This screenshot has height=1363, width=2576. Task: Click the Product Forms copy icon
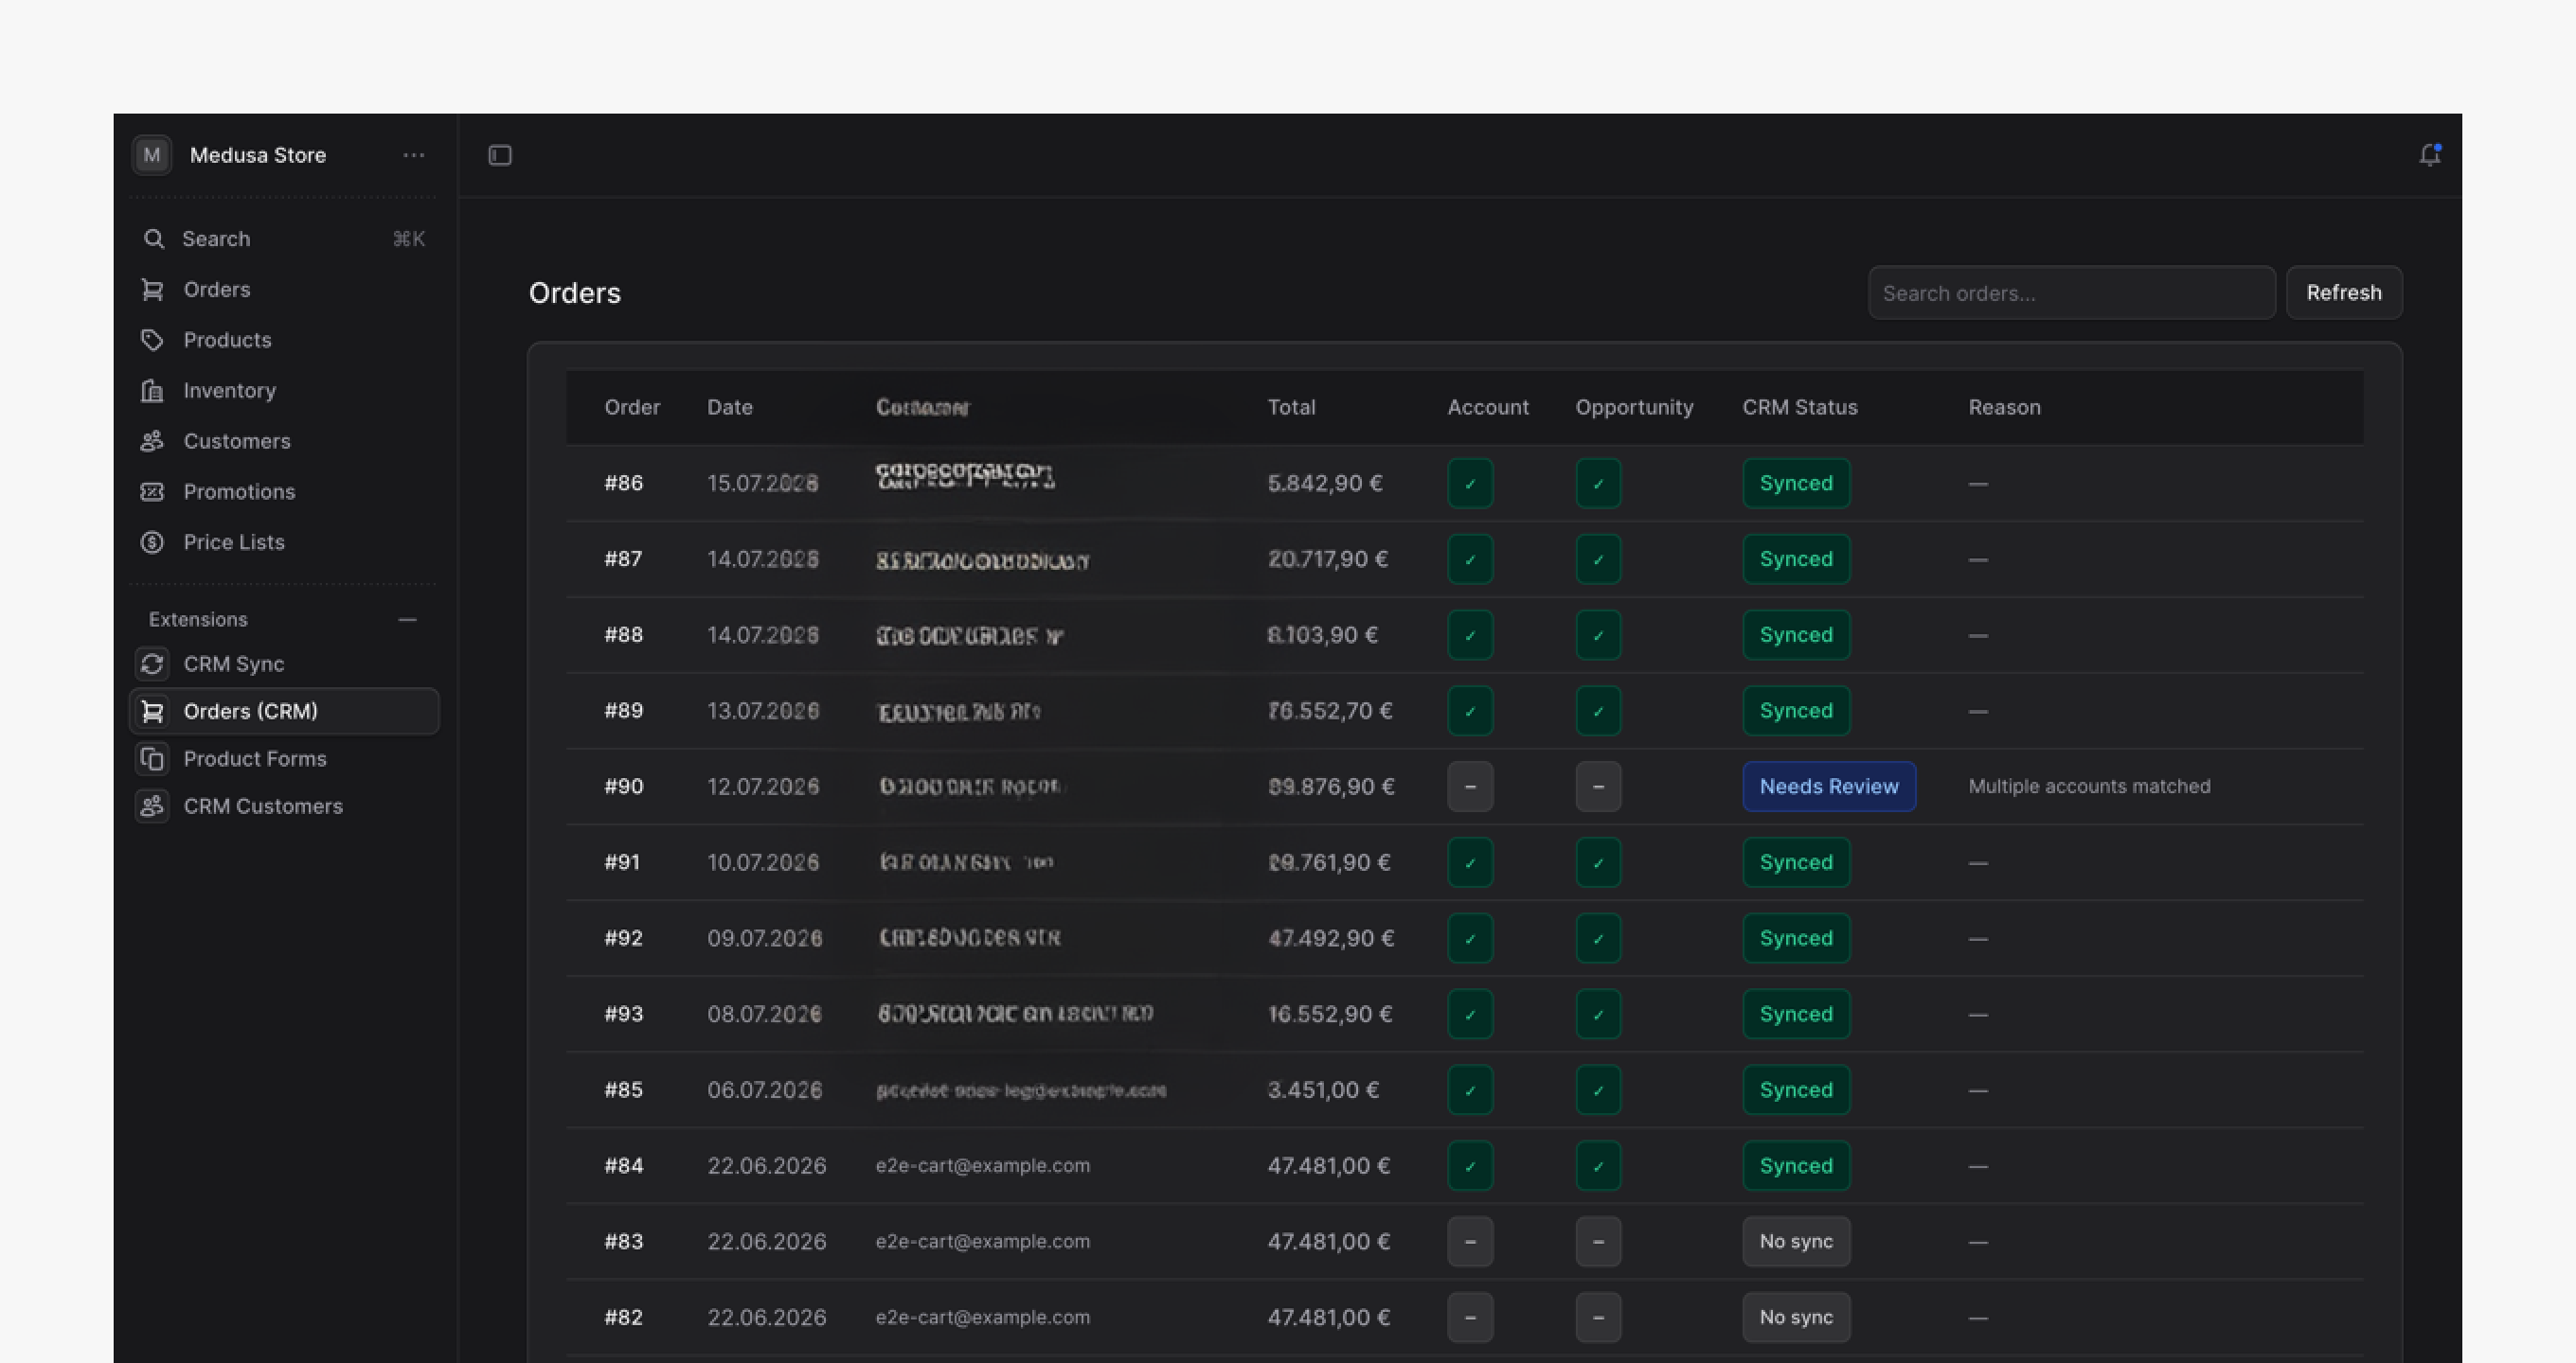152,758
